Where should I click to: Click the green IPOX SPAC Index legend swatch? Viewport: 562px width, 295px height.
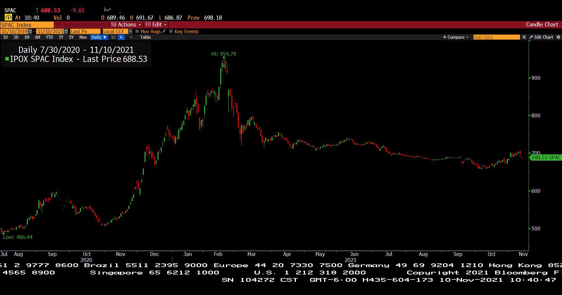(7, 59)
